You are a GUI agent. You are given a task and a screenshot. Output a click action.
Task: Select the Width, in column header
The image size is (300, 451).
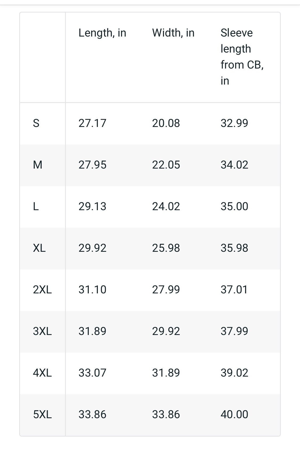coord(173,33)
